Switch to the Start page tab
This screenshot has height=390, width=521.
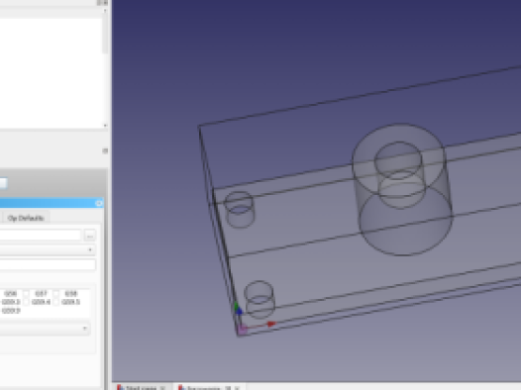pyautogui.click(x=142, y=387)
